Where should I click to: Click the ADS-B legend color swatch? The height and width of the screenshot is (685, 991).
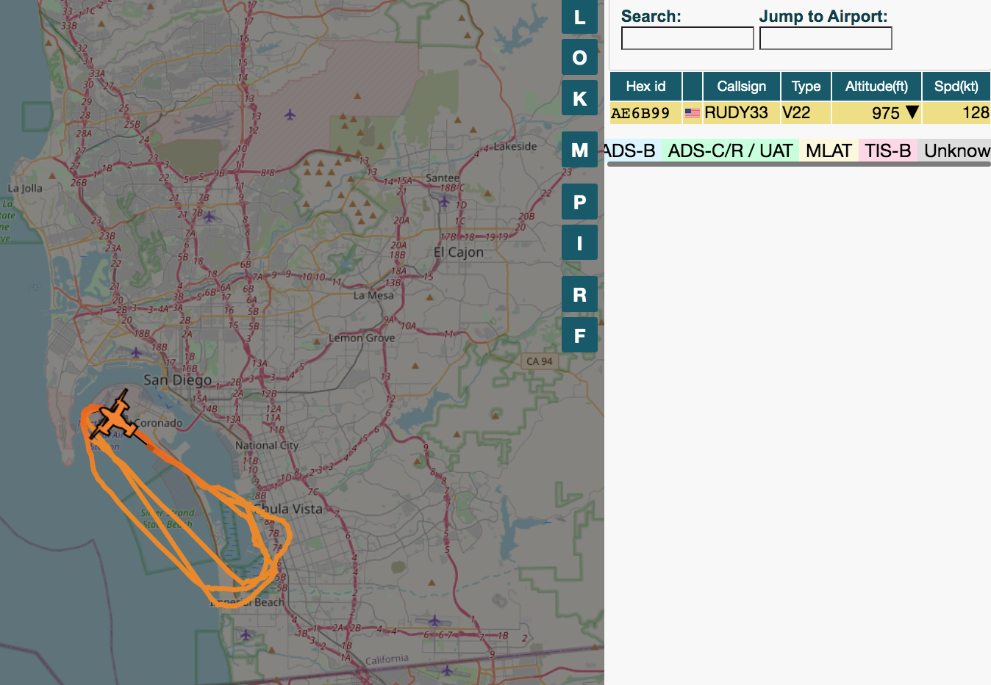(x=632, y=151)
